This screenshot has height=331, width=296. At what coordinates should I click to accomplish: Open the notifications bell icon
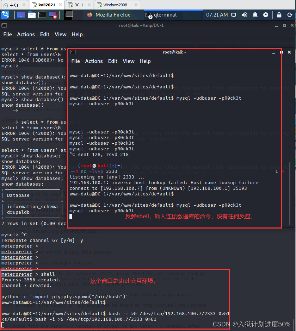[255, 15]
